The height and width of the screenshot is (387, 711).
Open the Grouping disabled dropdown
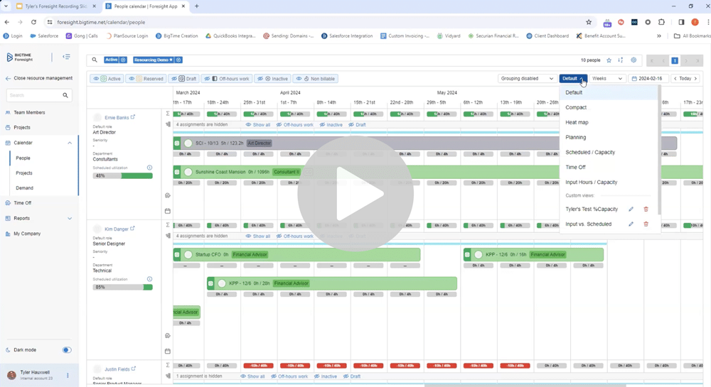pyautogui.click(x=527, y=78)
